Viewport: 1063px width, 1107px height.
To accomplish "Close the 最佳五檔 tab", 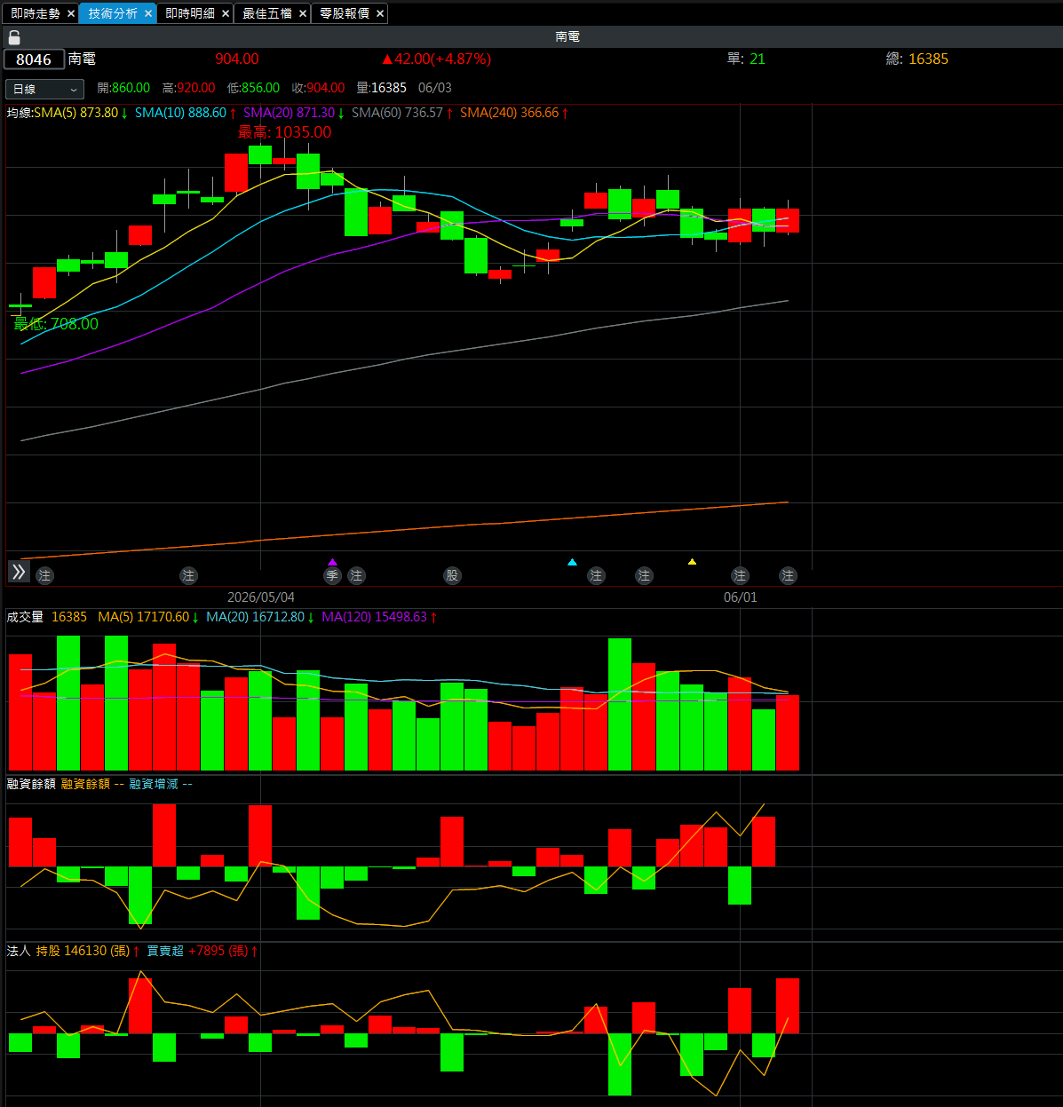I will point(303,13).
